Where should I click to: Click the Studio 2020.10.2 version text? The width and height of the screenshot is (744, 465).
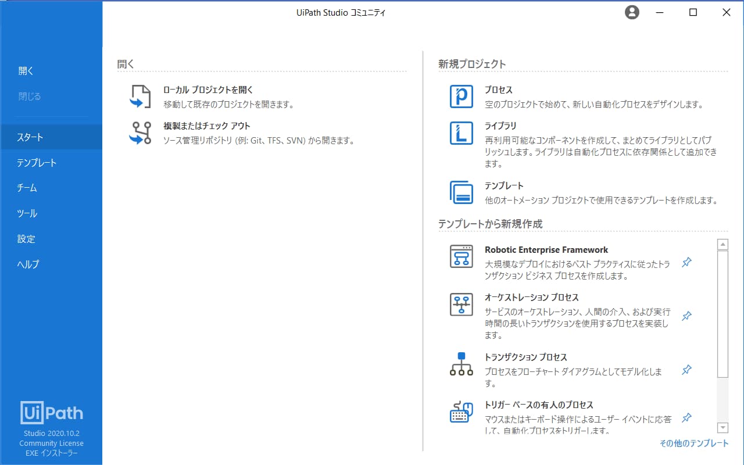pyautogui.click(x=51, y=434)
